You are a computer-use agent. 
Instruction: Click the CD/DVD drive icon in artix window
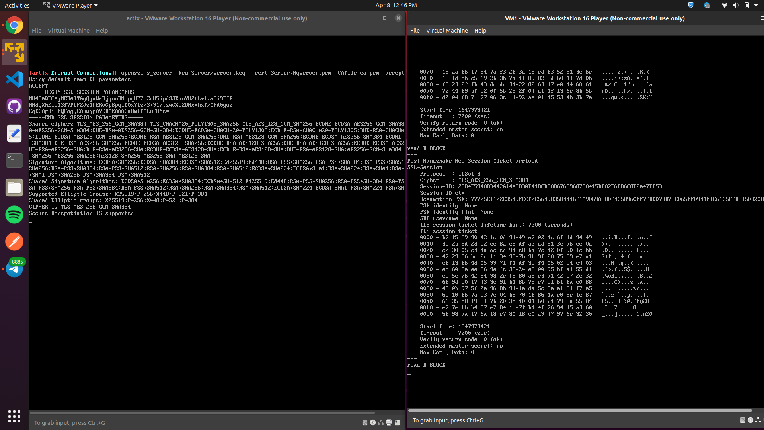[373, 422]
